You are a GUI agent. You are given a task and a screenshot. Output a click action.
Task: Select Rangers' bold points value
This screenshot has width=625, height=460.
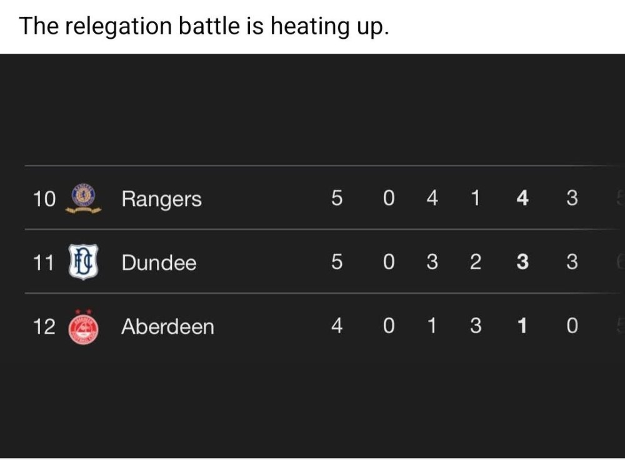(x=522, y=199)
